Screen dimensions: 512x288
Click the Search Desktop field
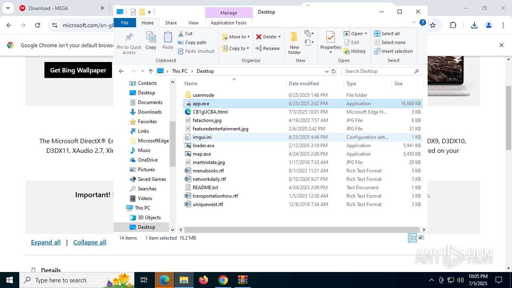pos(382,71)
